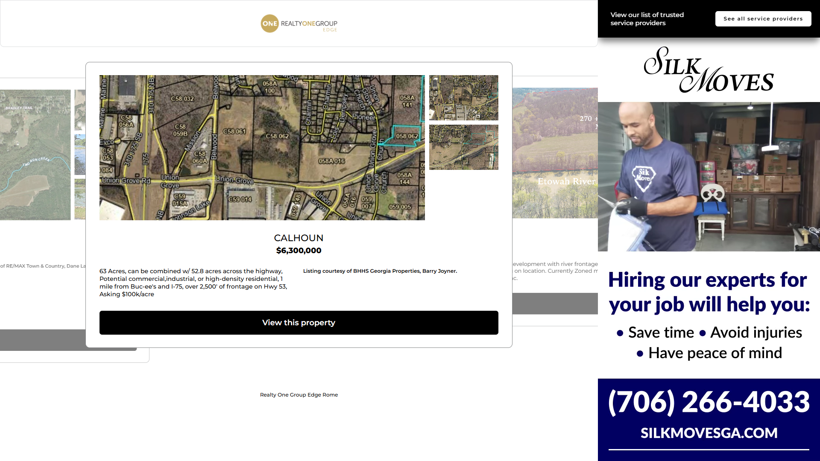
Task: Click the Etowah River property photo at right
Action: tap(555, 153)
